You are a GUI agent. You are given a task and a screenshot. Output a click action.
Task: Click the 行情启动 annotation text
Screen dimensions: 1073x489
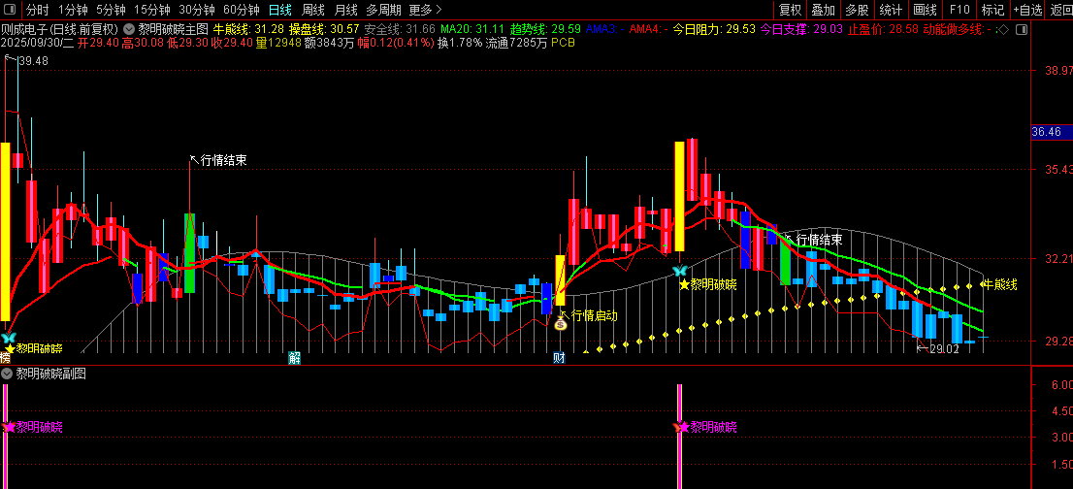click(x=594, y=316)
